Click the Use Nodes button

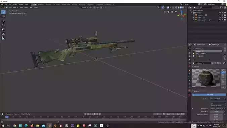(x=209, y=95)
